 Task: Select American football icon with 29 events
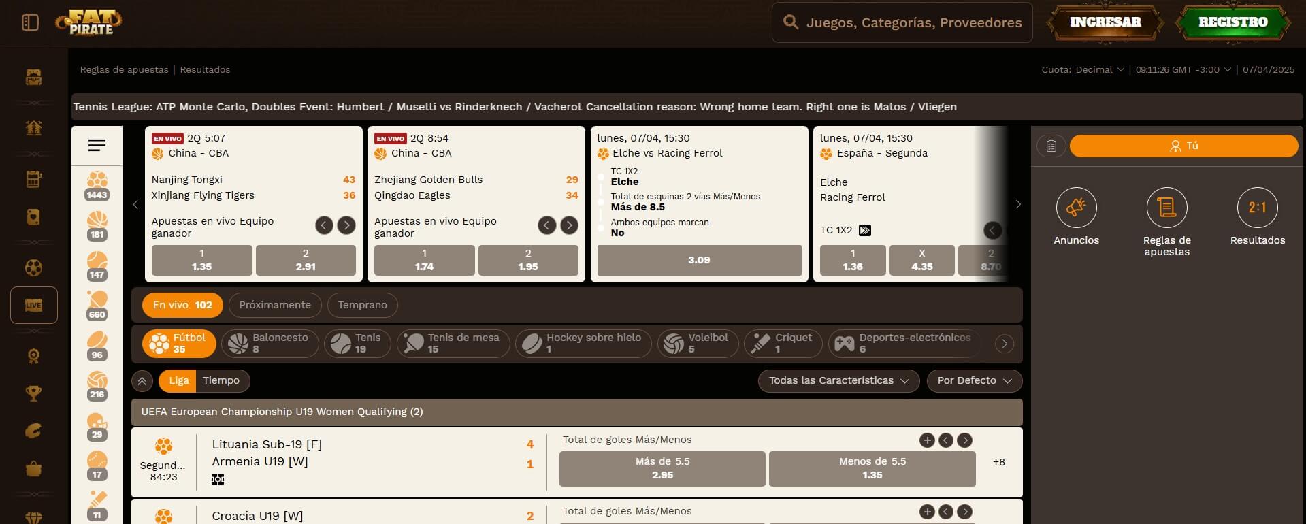tap(97, 426)
